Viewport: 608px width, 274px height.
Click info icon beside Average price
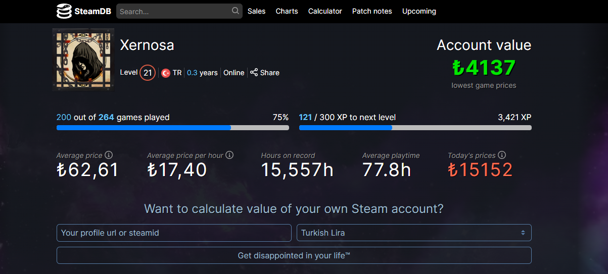tap(109, 155)
